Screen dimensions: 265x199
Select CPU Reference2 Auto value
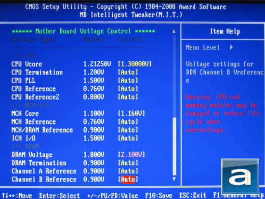click(128, 97)
